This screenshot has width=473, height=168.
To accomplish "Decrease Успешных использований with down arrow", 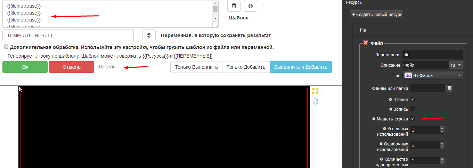I will (x=442, y=132).
